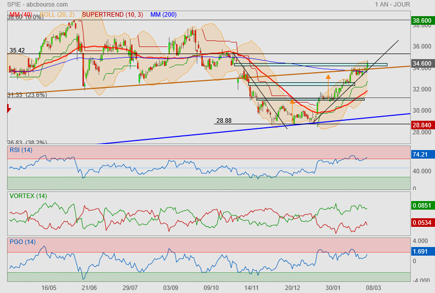
Task: Click the red Vortex value 0.0534
Action: click(422, 223)
